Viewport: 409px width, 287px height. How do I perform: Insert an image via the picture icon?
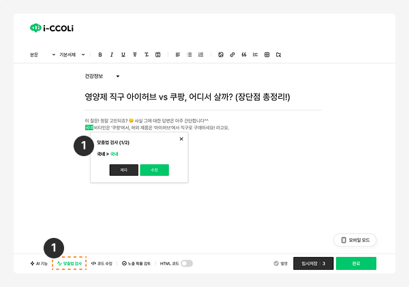click(221, 55)
